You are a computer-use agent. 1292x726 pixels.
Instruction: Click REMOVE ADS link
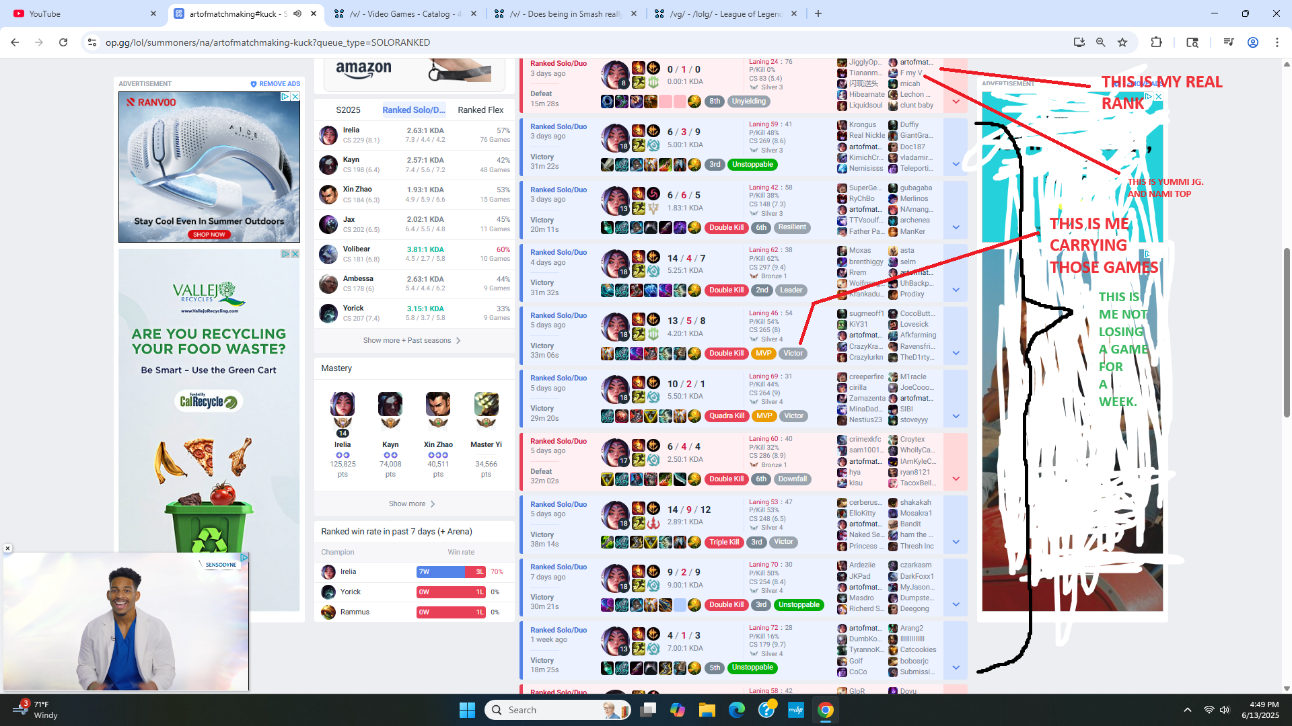pyautogui.click(x=275, y=84)
